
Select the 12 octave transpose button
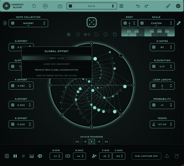(99, 142)
